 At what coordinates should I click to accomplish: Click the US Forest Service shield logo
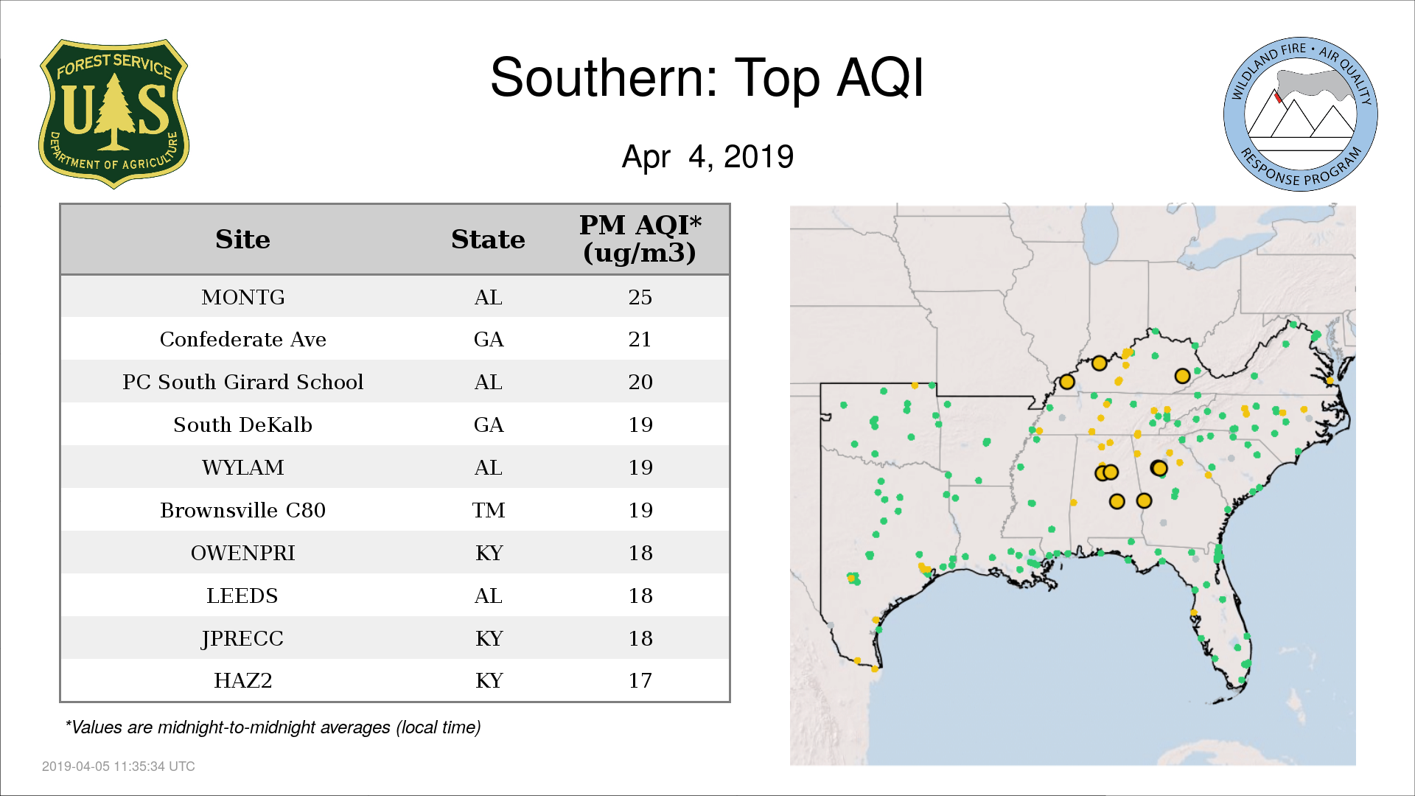point(113,114)
